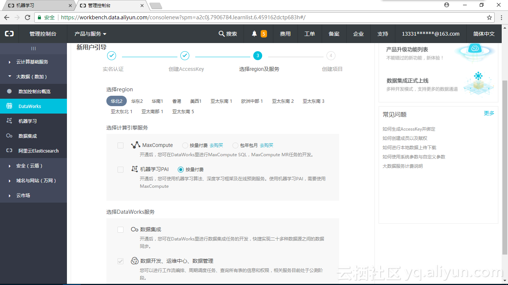
Task: Click the 数据集成 service icon in DataWorks services
Action: [x=135, y=230]
